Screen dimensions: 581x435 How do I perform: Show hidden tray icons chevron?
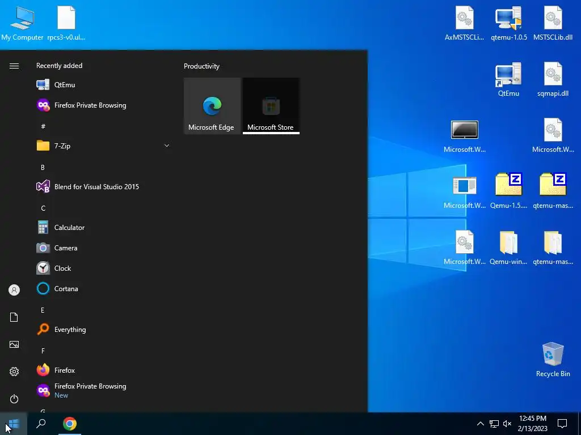[480, 424]
